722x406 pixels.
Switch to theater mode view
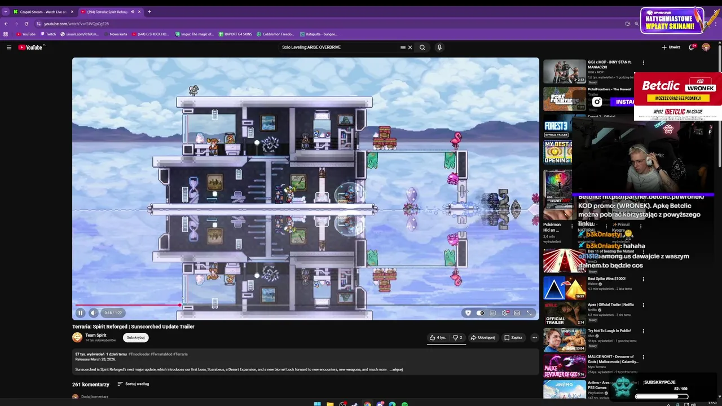(517, 313)
